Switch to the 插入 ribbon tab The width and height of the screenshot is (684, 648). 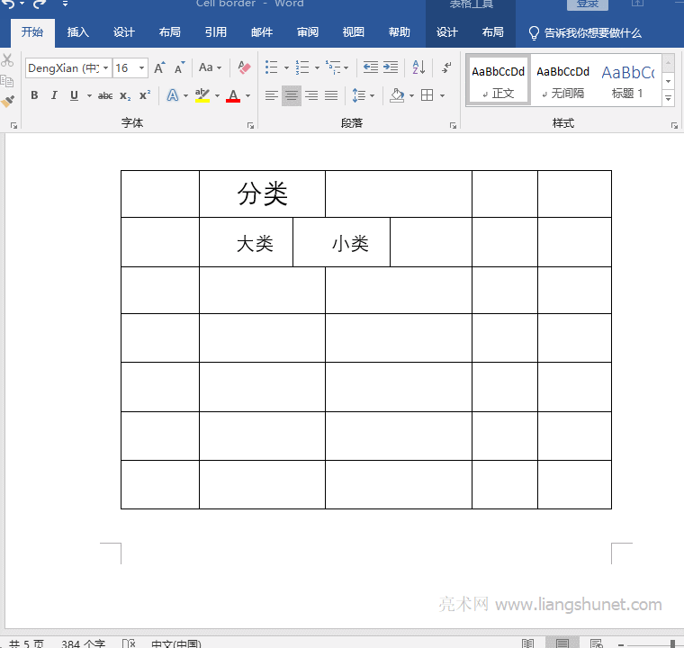pyautogui.click(x=78, y=32)
